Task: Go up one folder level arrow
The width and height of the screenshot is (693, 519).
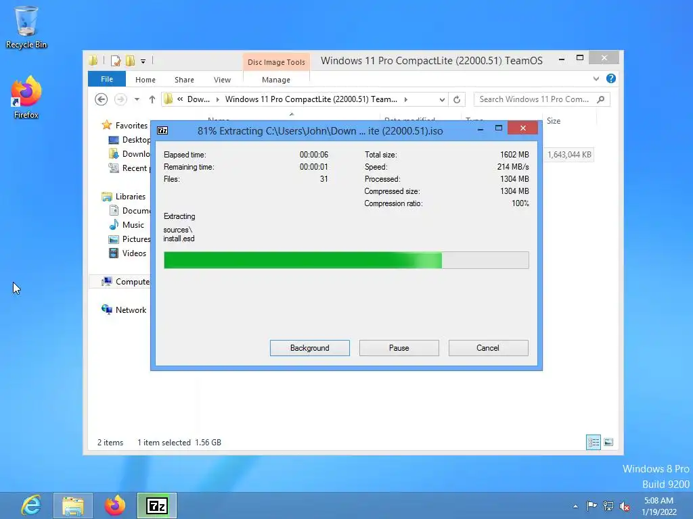Action: 152,99
